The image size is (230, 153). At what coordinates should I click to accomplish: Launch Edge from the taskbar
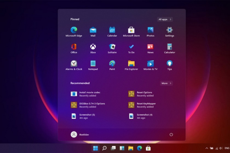click(139, 148)
